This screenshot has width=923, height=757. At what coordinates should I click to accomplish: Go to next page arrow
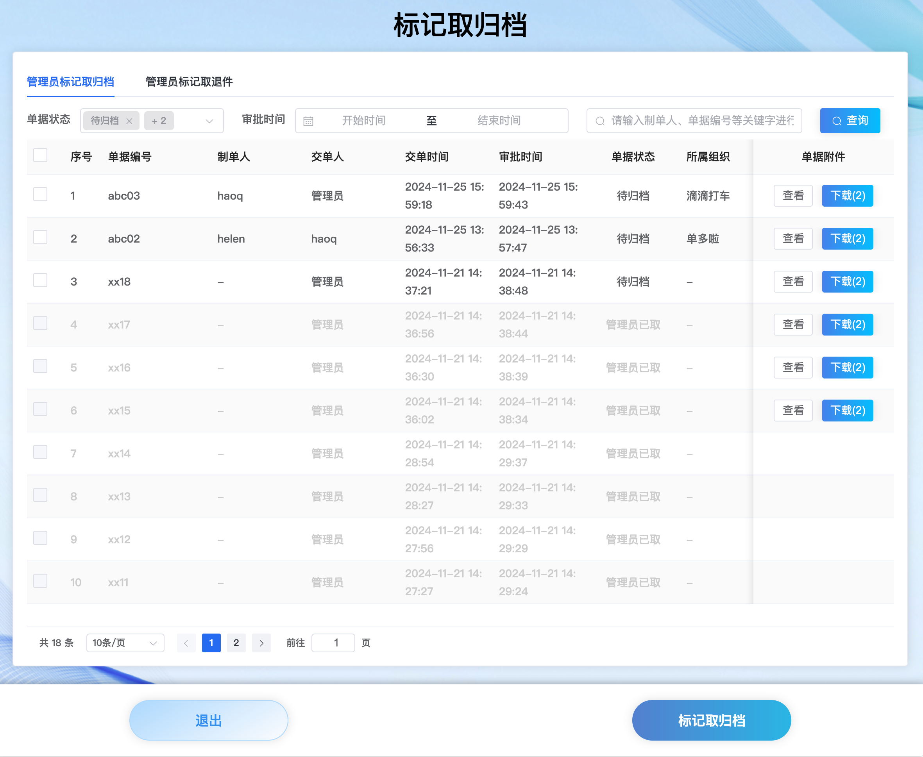pyautogui.click(x=261, y=643)
